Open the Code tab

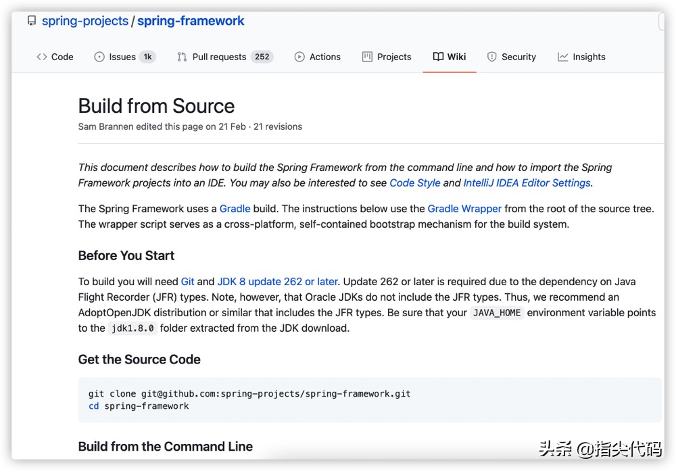click(x=55, y=57)
